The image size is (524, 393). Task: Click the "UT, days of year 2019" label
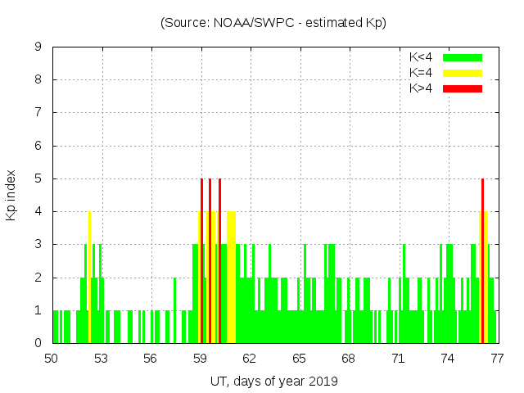273,381
